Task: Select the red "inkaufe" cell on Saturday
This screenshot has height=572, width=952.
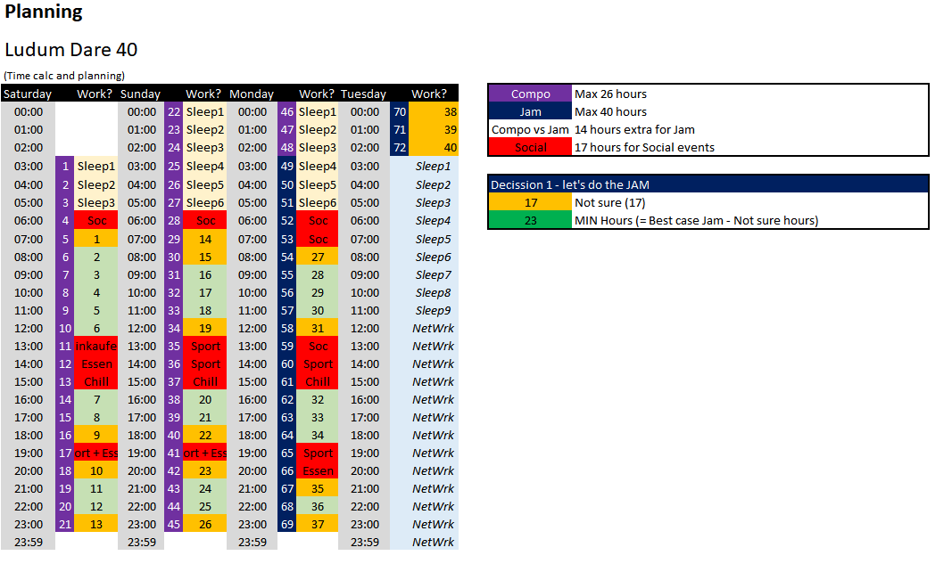Action: (96, 346)
